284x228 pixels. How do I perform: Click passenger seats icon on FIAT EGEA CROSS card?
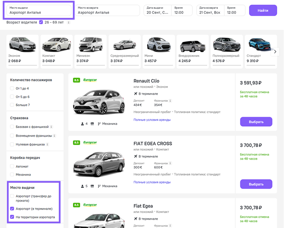coord(83,186)
